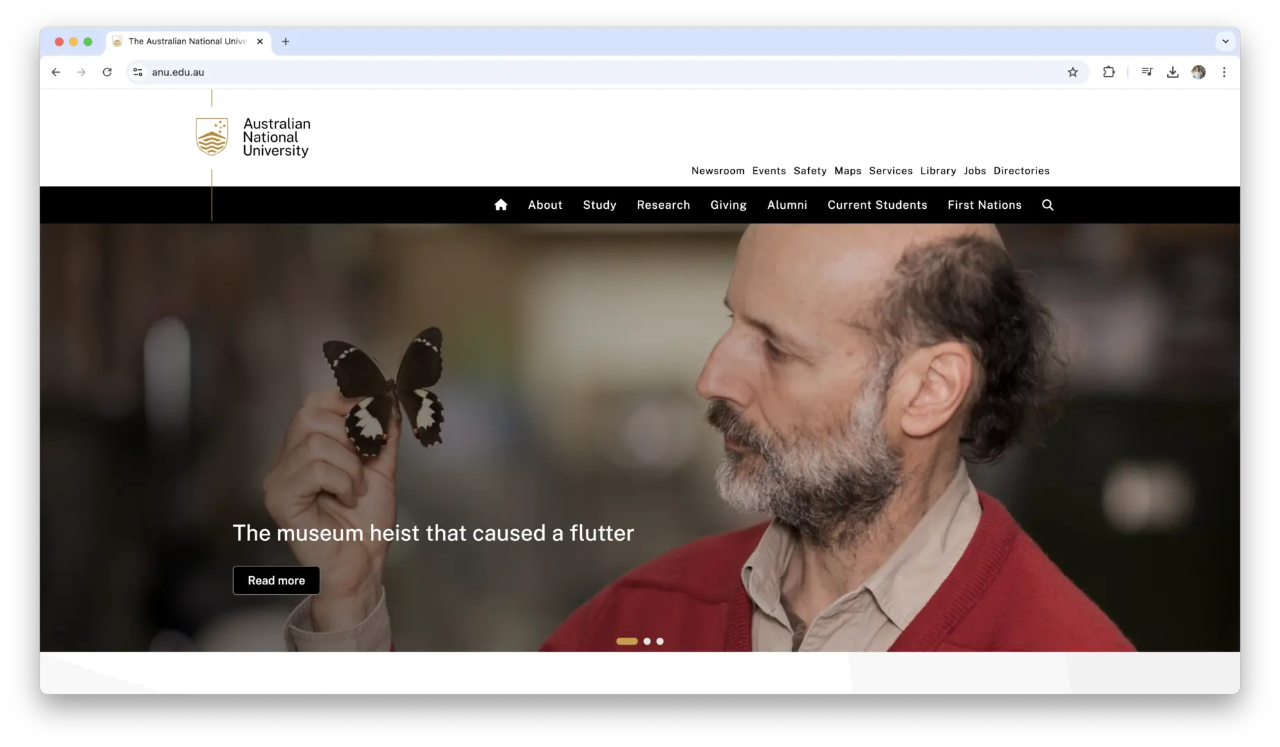Image resolution: width=1280 pixels, height=747 pixels.
Task: Click the macOS green fullscreen button
Action: tap(88, 41)
